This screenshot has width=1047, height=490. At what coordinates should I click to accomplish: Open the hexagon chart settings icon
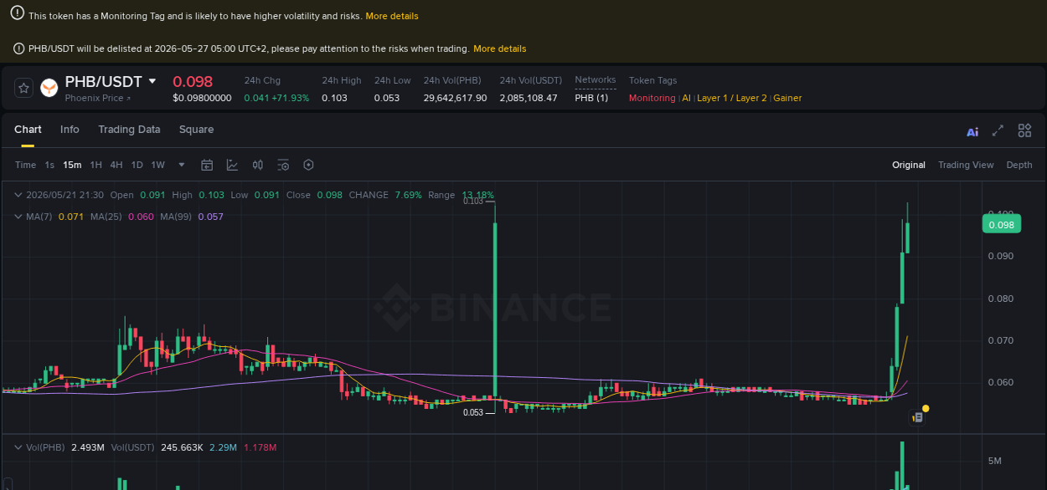(308, 165)
